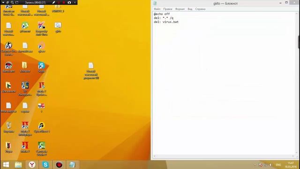Screen dimensions: 300x169
Task: Open the Правка menu in Notepad
Action: point(168,9)
